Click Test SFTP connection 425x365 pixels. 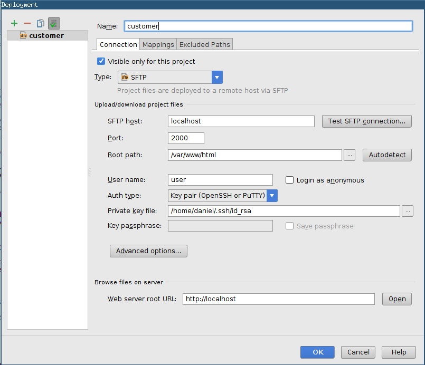click(366, 121)
